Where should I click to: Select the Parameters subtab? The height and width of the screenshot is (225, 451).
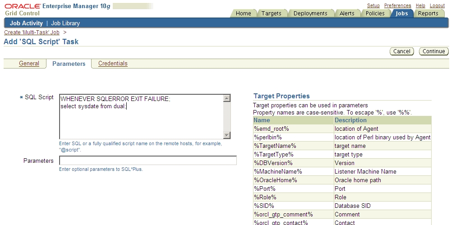[69, 64]
